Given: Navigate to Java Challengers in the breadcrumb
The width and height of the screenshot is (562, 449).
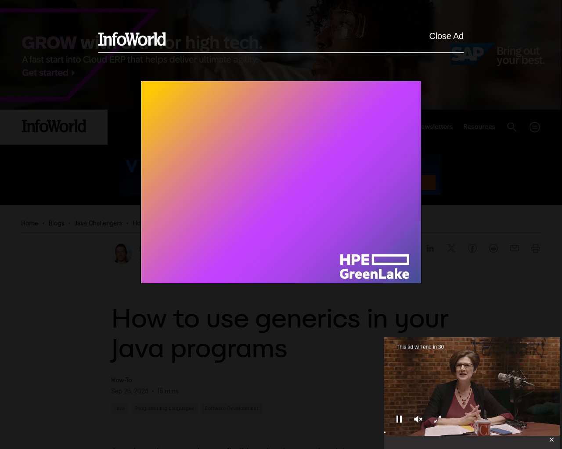Looking at the screenshot, I should pos(98,223).
